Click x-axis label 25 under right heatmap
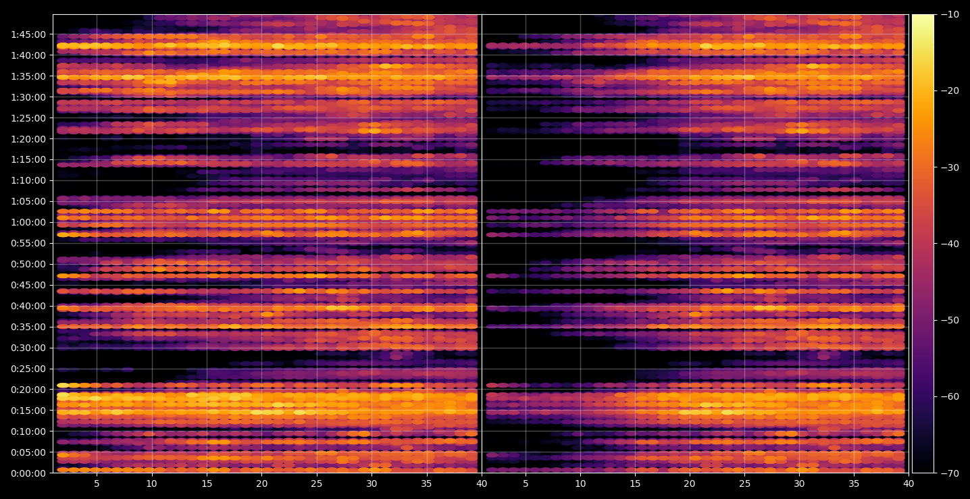Viewport: 970px width, 499px height. point(744,483)
